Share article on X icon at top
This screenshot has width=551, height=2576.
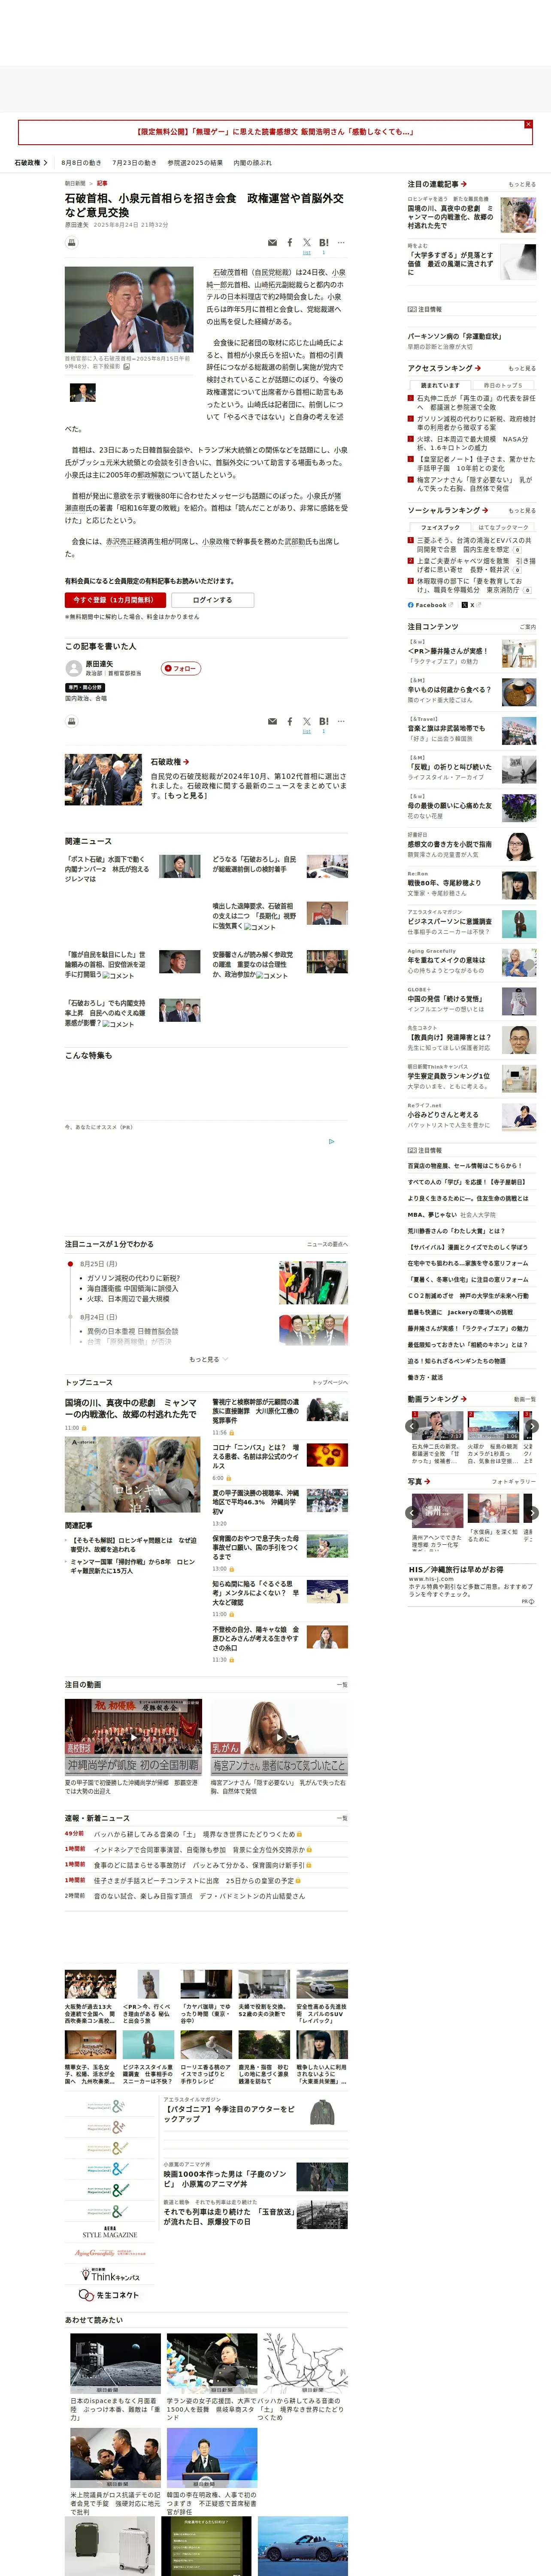coord(307,243)
